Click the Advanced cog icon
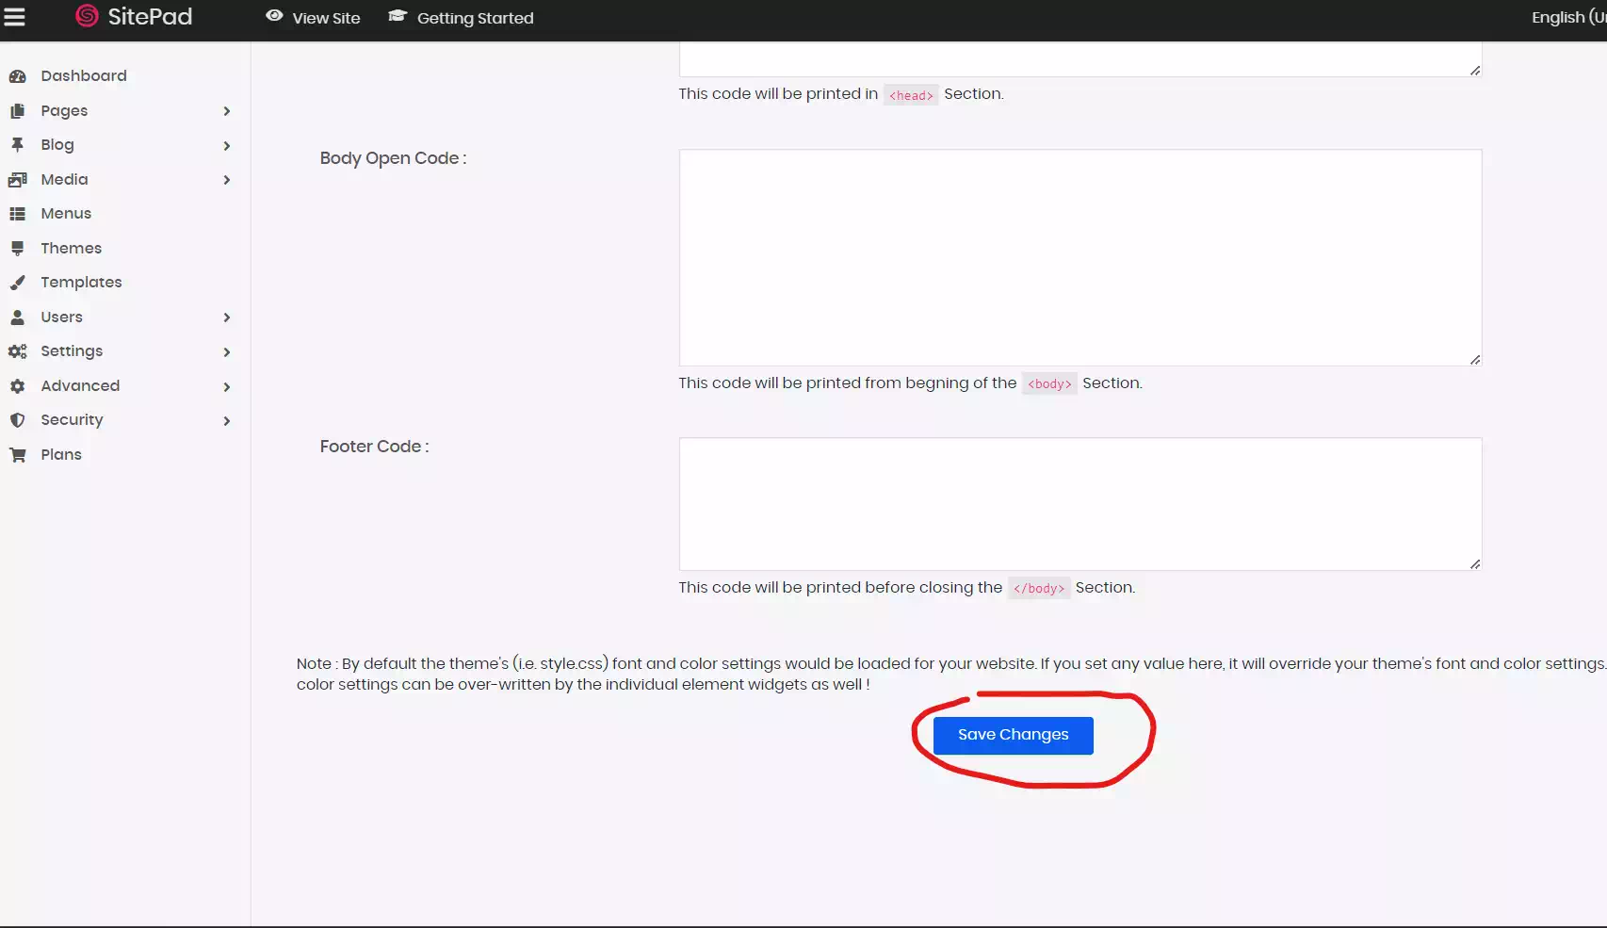The image size is (1607, 928). tap(17, 386)
